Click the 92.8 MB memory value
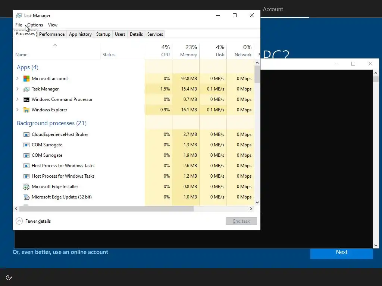Viewport: 382px width, 286px height. tap(189, 79)
